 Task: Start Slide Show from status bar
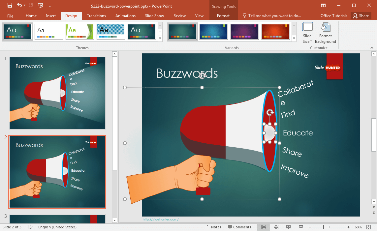301,227
